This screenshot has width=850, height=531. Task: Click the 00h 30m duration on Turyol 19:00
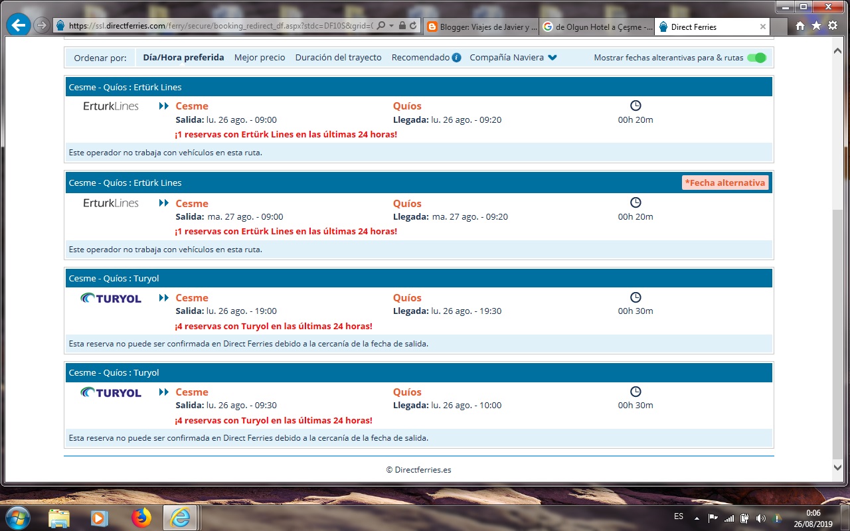636,311
